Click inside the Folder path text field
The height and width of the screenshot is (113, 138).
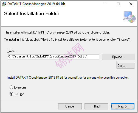pyautogui.click(x=53, y=57)
